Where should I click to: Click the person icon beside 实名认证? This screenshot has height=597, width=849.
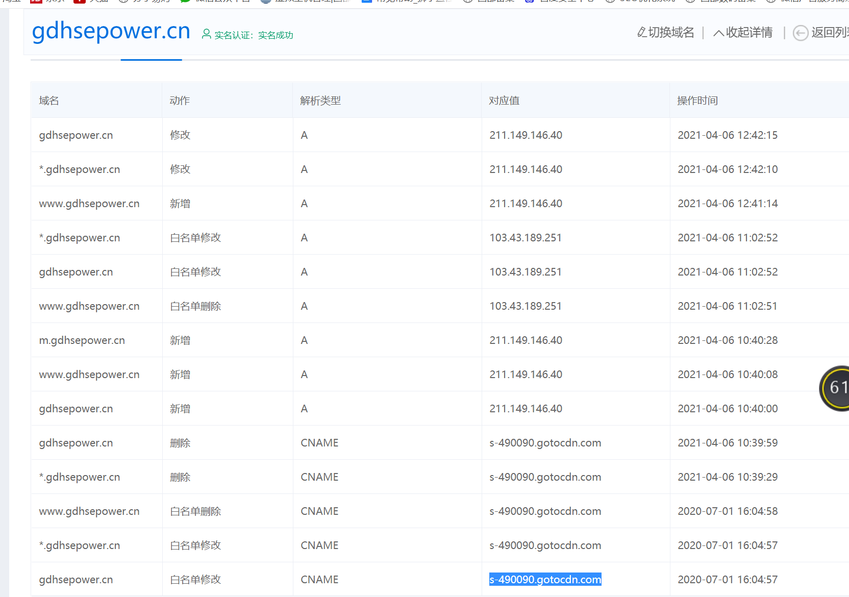[x=207, y=35]
